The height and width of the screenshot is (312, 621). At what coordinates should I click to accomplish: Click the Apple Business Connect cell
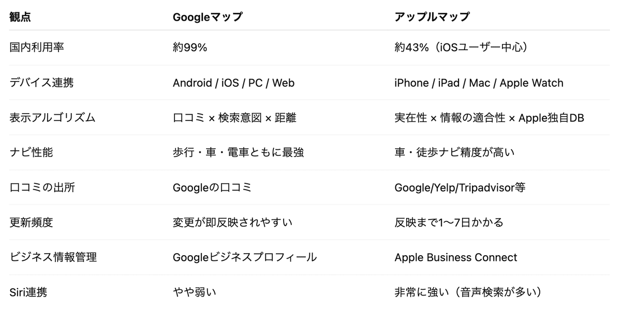(455, 257)
